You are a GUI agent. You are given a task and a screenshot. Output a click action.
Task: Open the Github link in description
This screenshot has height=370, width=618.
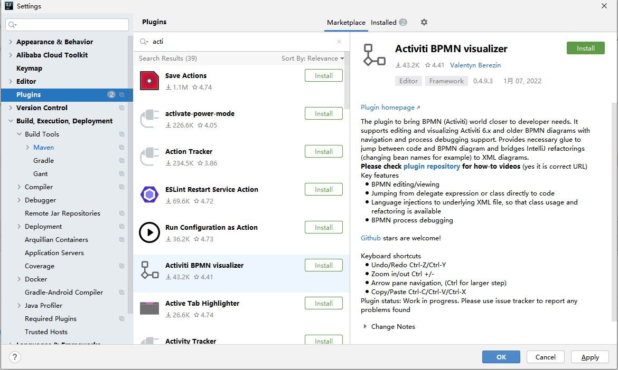pyautogui.click(x=370, y=238)
